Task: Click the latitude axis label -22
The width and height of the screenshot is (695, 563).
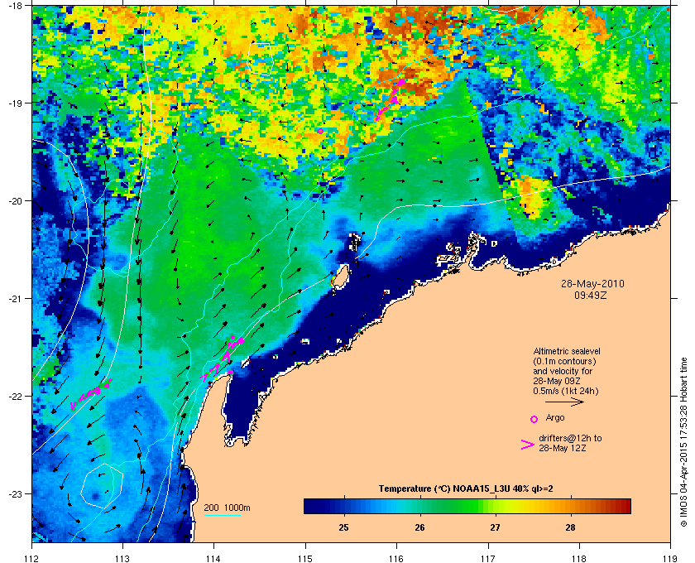Action: click(16, 396)
